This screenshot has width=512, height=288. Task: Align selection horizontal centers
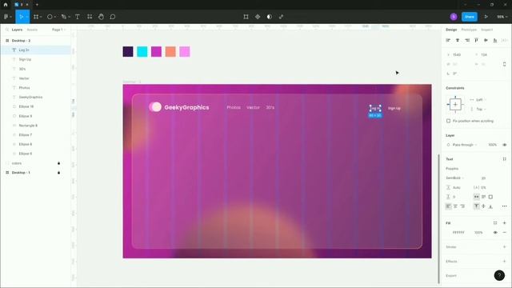458,40
